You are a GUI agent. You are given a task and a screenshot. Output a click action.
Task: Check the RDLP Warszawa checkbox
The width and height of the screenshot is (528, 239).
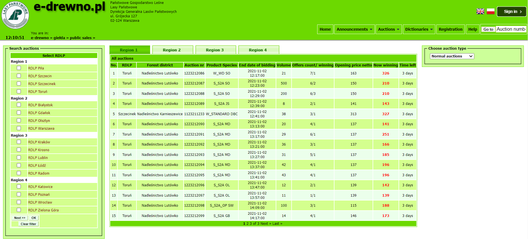[19, 128]
